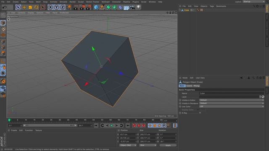Image resolution: width=269 pixels, height=151 pixels.
Task: Open the File menu
Action: pos(3,2)
